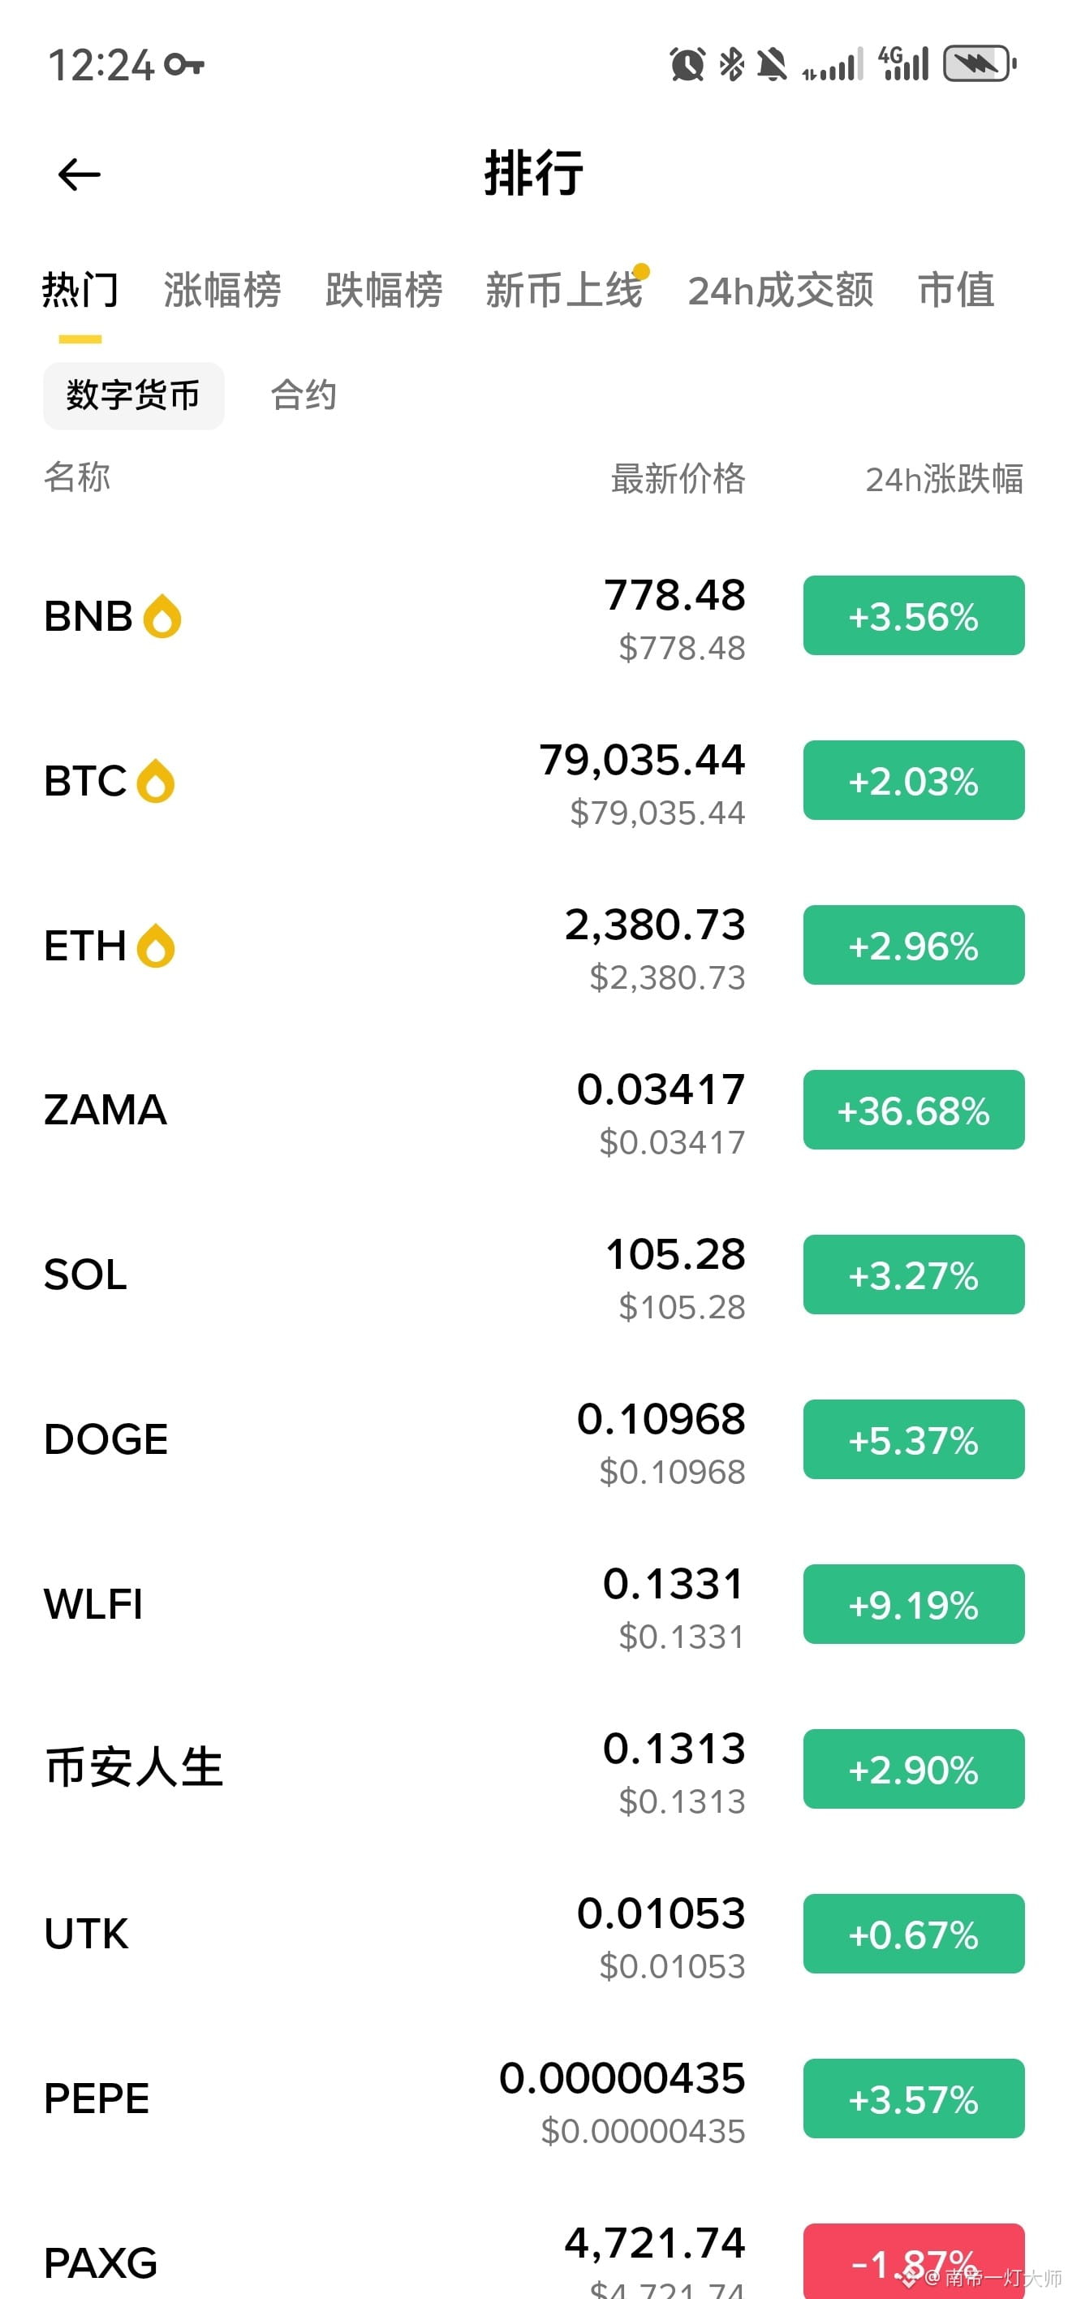Open the 新币上线 tab
1068x2299 pixels.
(564, 290)
